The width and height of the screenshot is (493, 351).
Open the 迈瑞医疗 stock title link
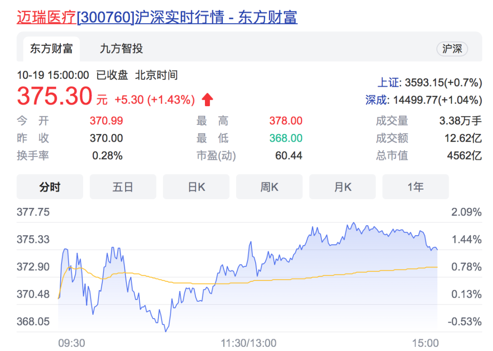(x=46, y=17)
